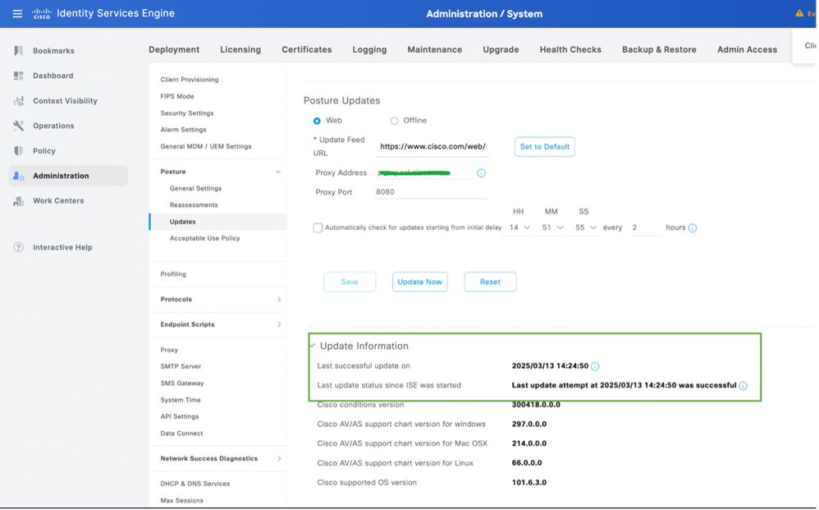This screenshot has width=819, height=510.
Task: Open the hamburger navigation menu
Action: [17, 14]
